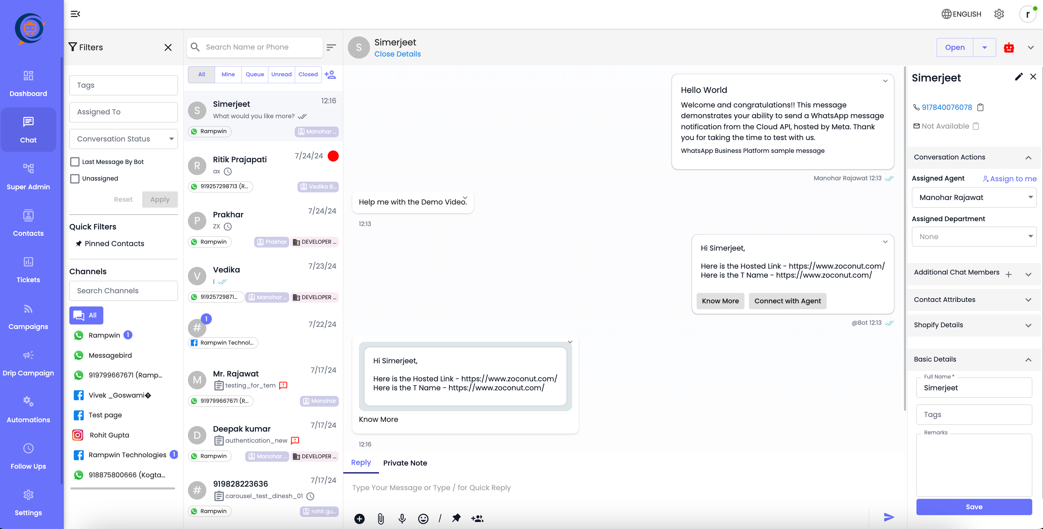This screenshot has height=529, width=1043.
Task: Click the send message arrow icon
Action: pos(888,517)
